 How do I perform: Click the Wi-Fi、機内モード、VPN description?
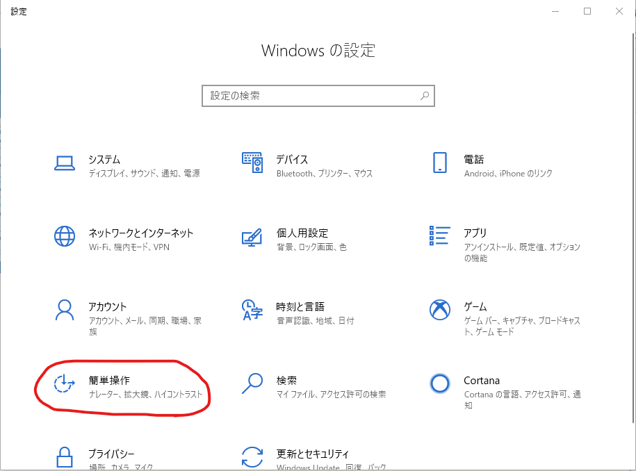pos(129,247)
